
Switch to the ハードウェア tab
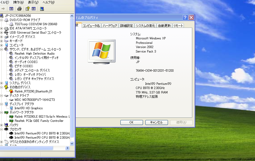110,26
